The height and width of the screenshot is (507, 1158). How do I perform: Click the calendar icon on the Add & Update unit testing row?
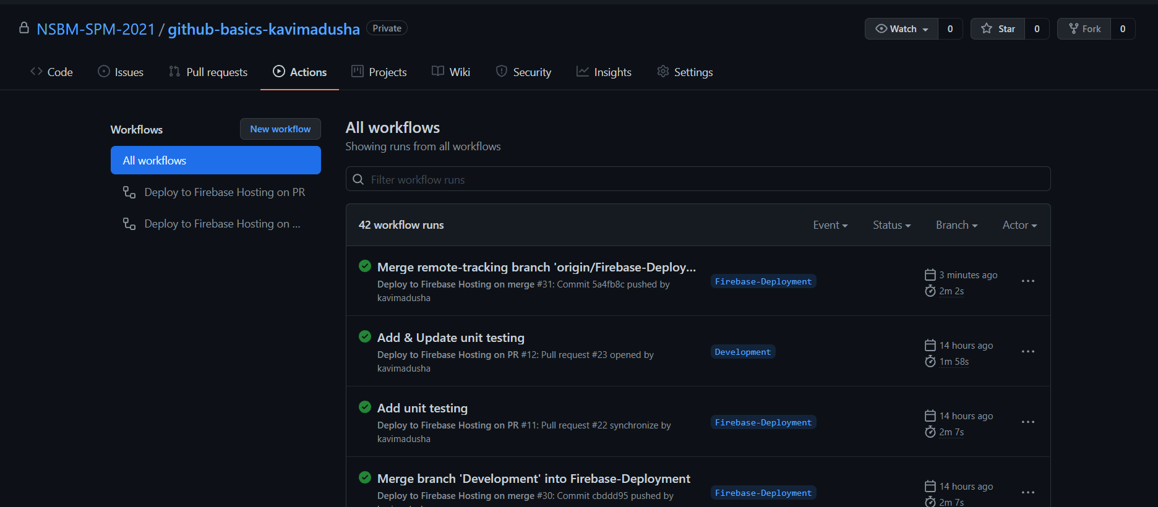pos(930,345)
